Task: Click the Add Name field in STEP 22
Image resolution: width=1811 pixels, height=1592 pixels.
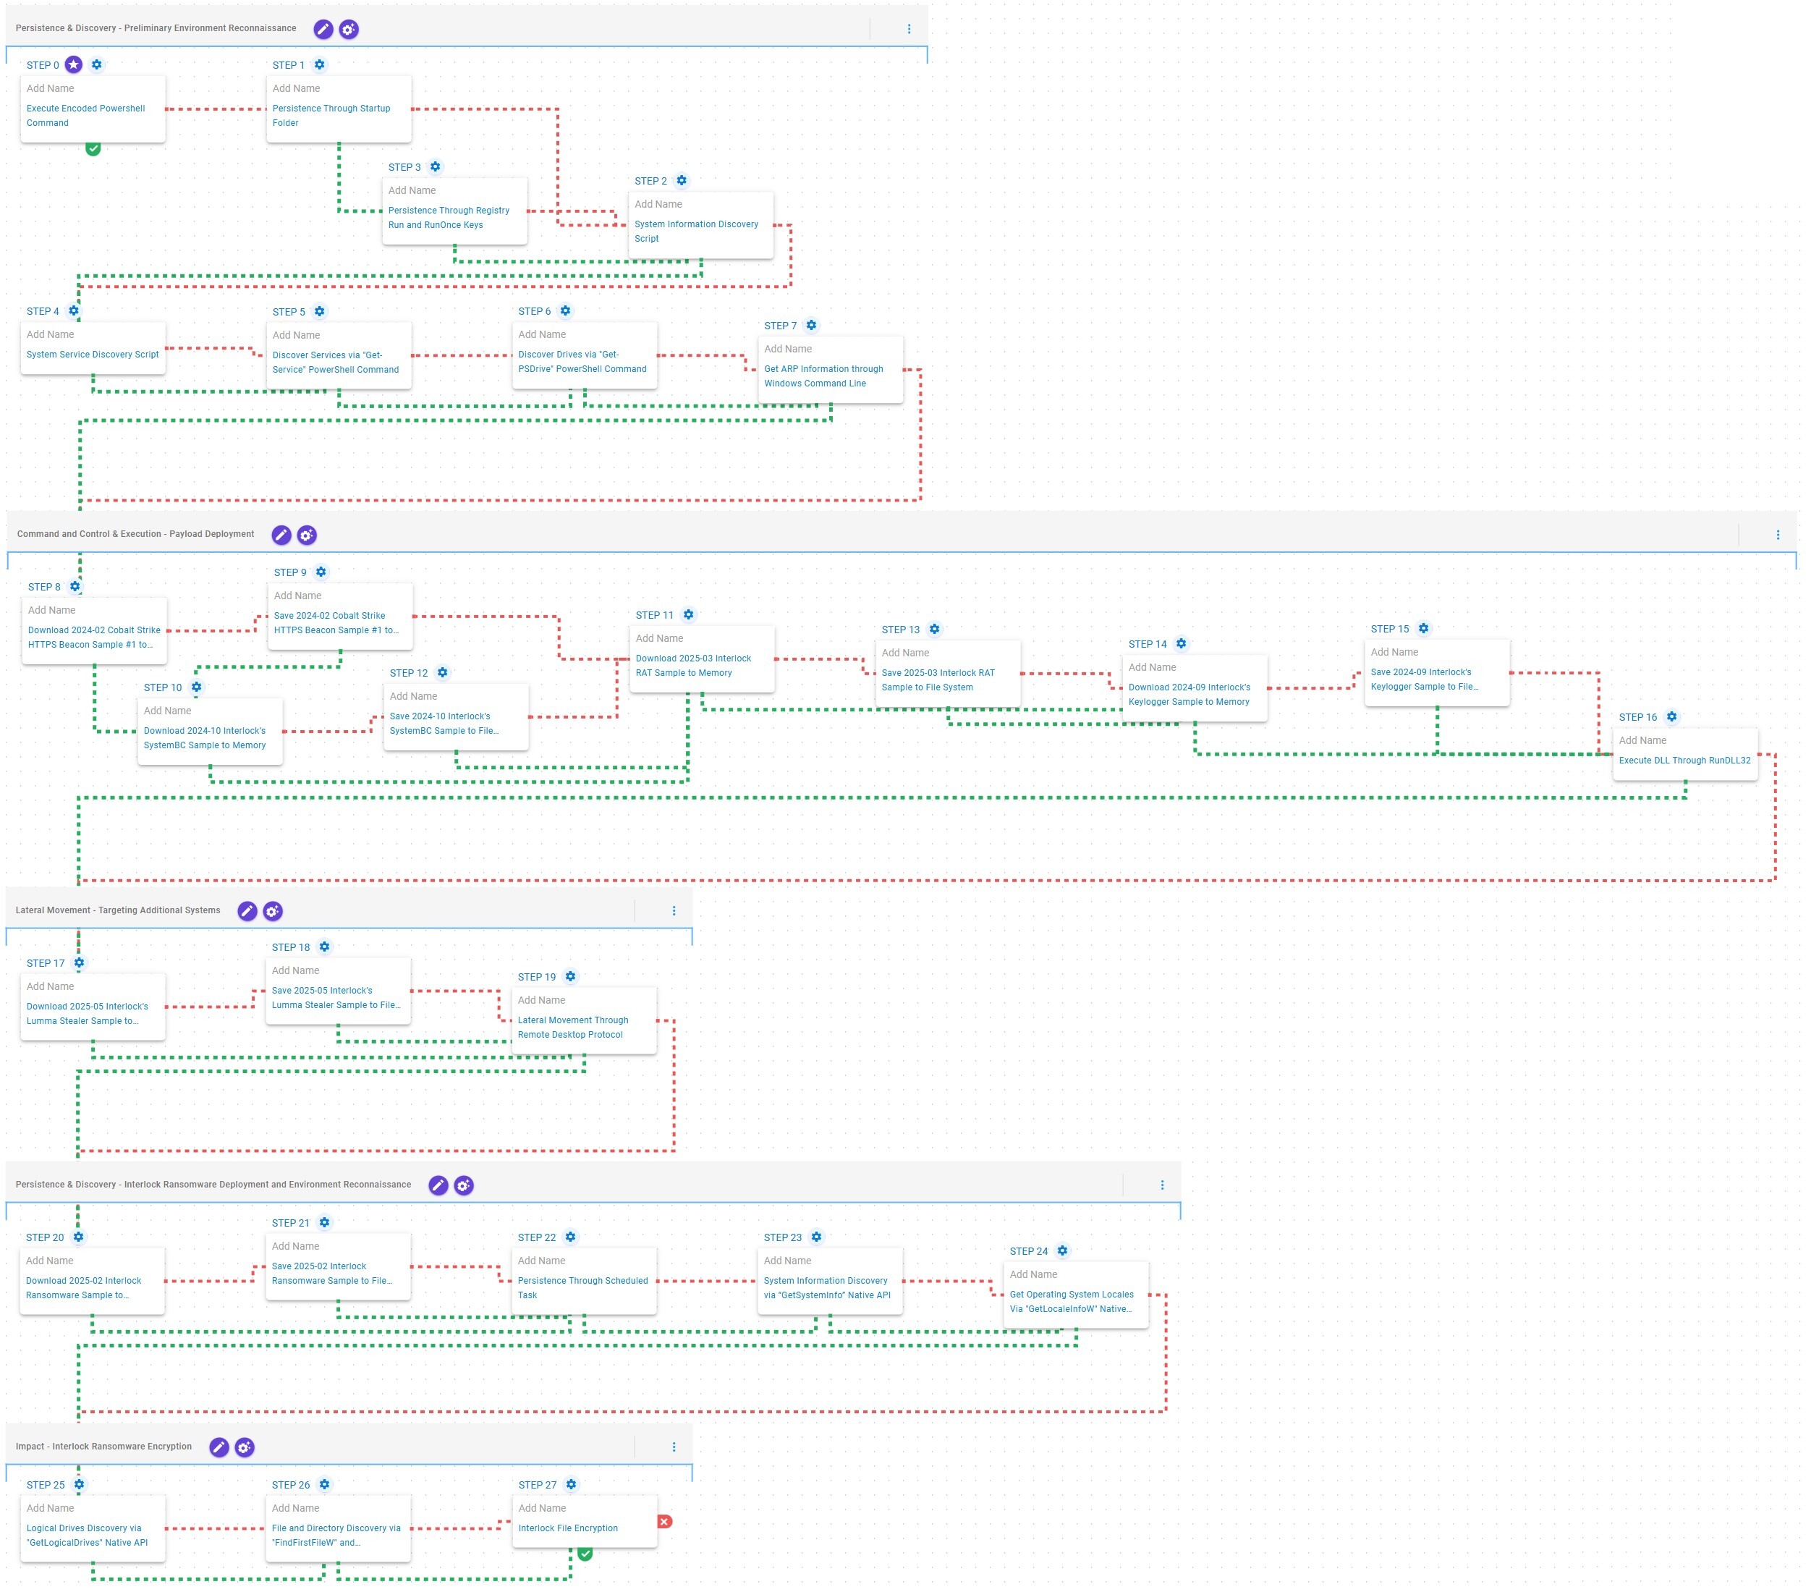Action: click(x=541, y=1261)
